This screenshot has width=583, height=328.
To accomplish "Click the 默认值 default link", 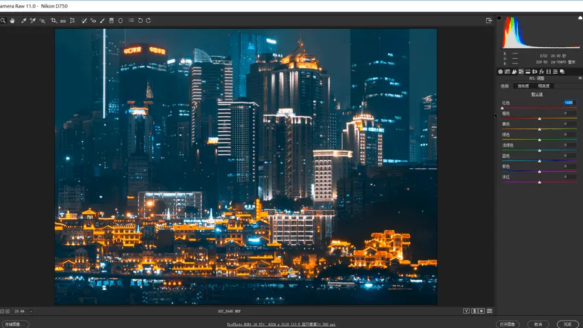I will [x=537, y=94].
